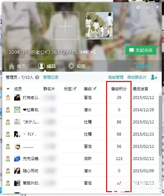This screenshot has width=164, height=196.
Task: Click the admin icon of 打完老公 row
Action: [x=8, y=98]
